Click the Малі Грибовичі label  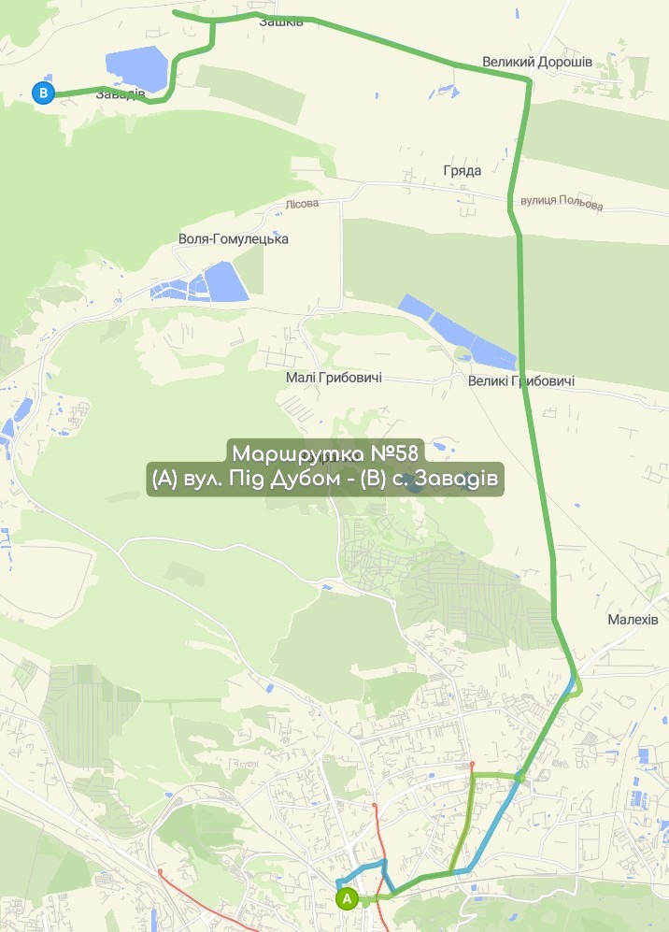334,378
